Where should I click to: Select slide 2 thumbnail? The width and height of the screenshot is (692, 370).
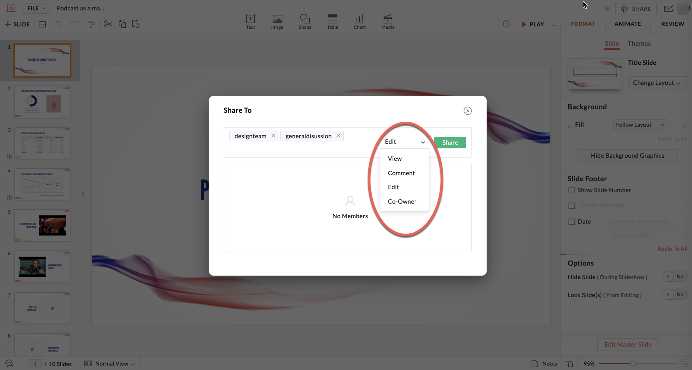(x=42, y=102)
